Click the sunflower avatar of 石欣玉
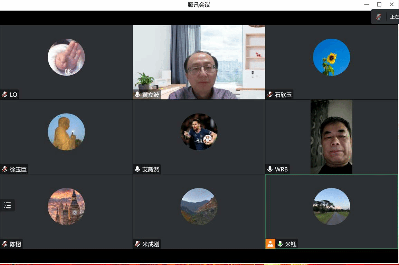This screenshot has width=399, height=265. (x=331, y=57)
